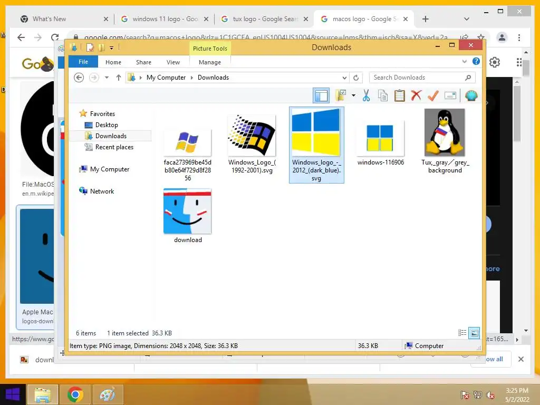The height and width of the screenshot is (405, 540).
Task: Select Favorites in the navigation pane
Action: [x=102, y=114]
